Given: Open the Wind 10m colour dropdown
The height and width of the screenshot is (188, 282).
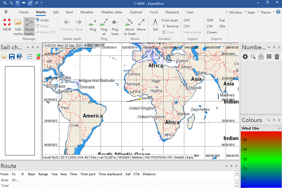Looking at the screenshot, I should [279, 128].
